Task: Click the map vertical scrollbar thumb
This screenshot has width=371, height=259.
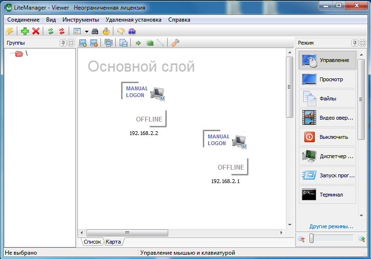Action: coord(289,87)
